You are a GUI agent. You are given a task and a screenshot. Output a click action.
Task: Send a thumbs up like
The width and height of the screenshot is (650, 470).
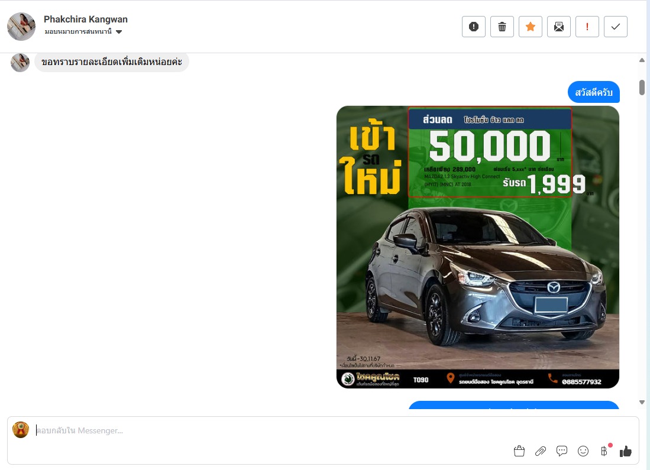click(x=626, y=451)
